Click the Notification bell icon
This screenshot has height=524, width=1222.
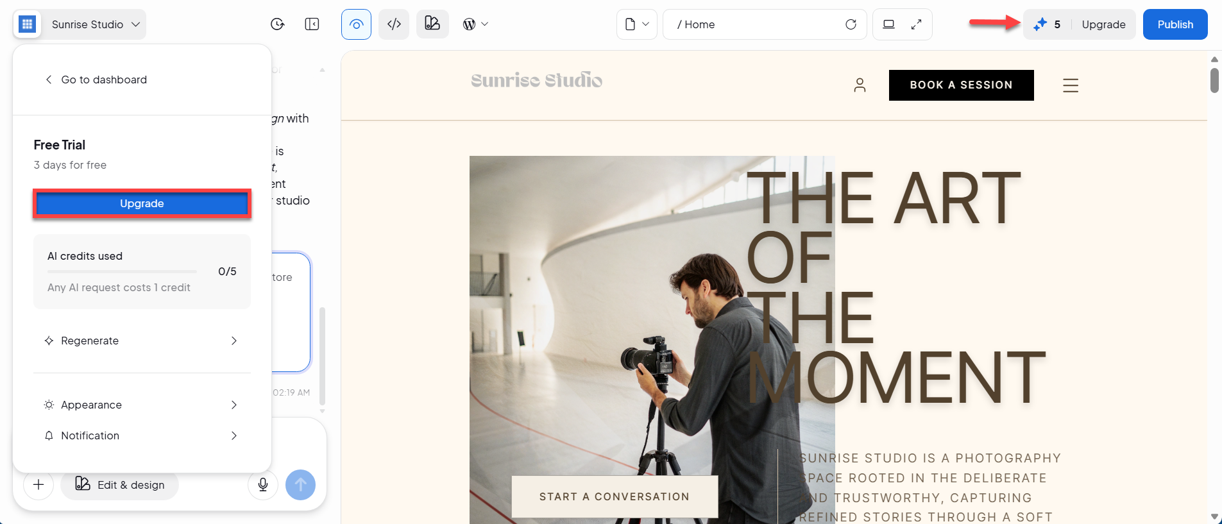click(49, 435)
